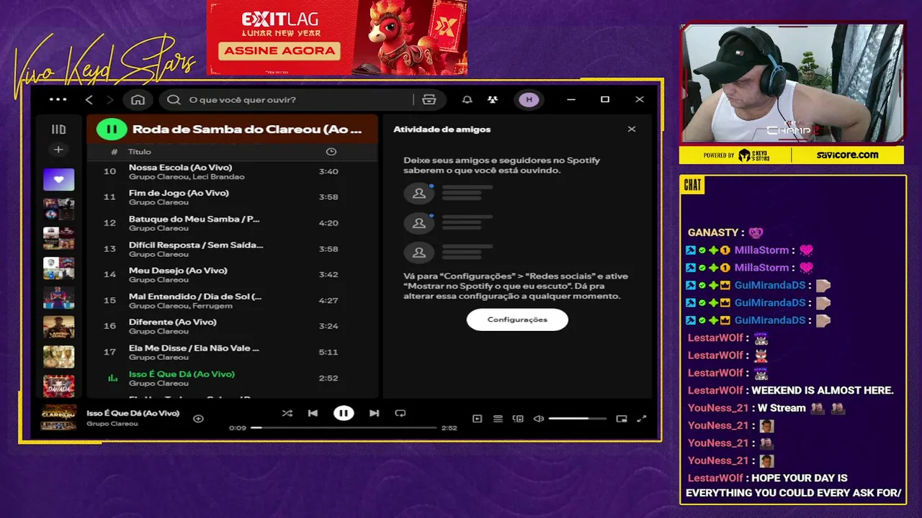Open the notifications bell
This screenshot has width=922, height=518.
pos(467,99)
